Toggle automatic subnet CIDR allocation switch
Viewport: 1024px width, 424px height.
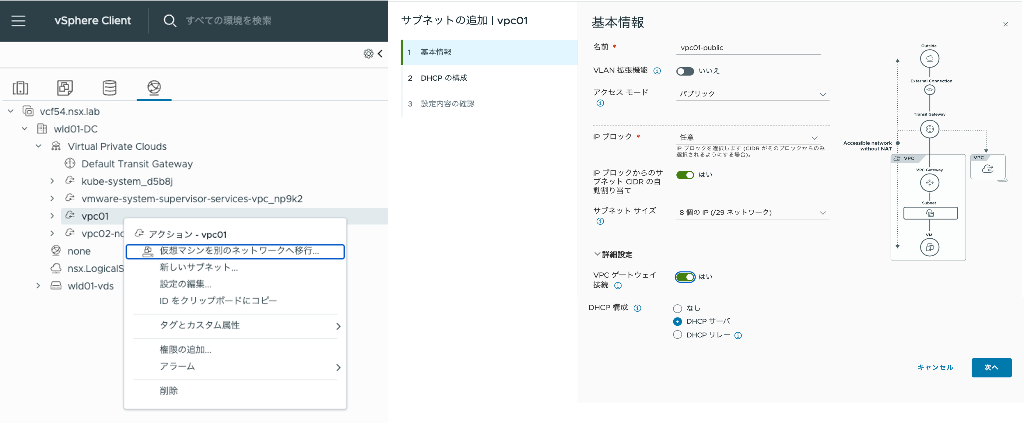coord(685,175)
